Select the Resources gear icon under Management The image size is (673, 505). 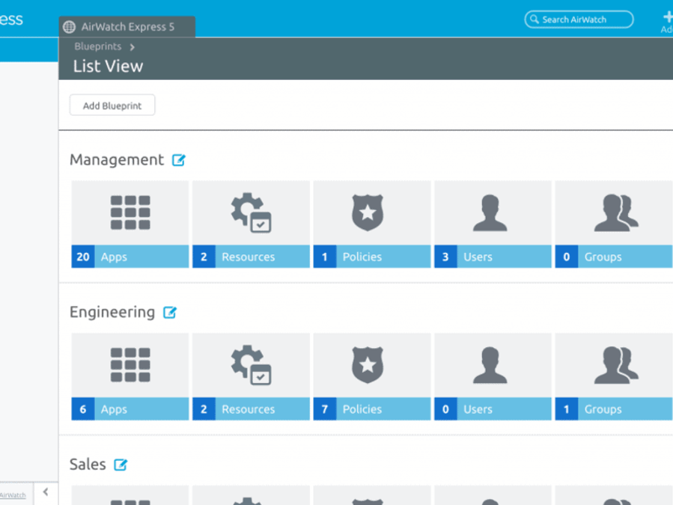249,213
